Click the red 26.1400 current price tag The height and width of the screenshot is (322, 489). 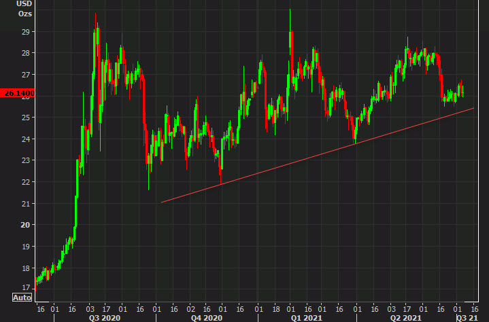point(18,93)
